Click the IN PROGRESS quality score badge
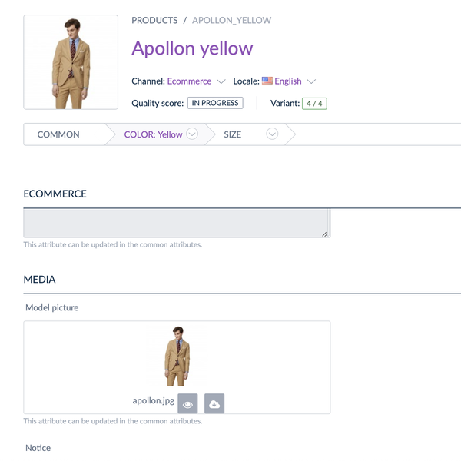Image resolution: width=461 pixels, height=461 pixels. click(x=215, y=103)
